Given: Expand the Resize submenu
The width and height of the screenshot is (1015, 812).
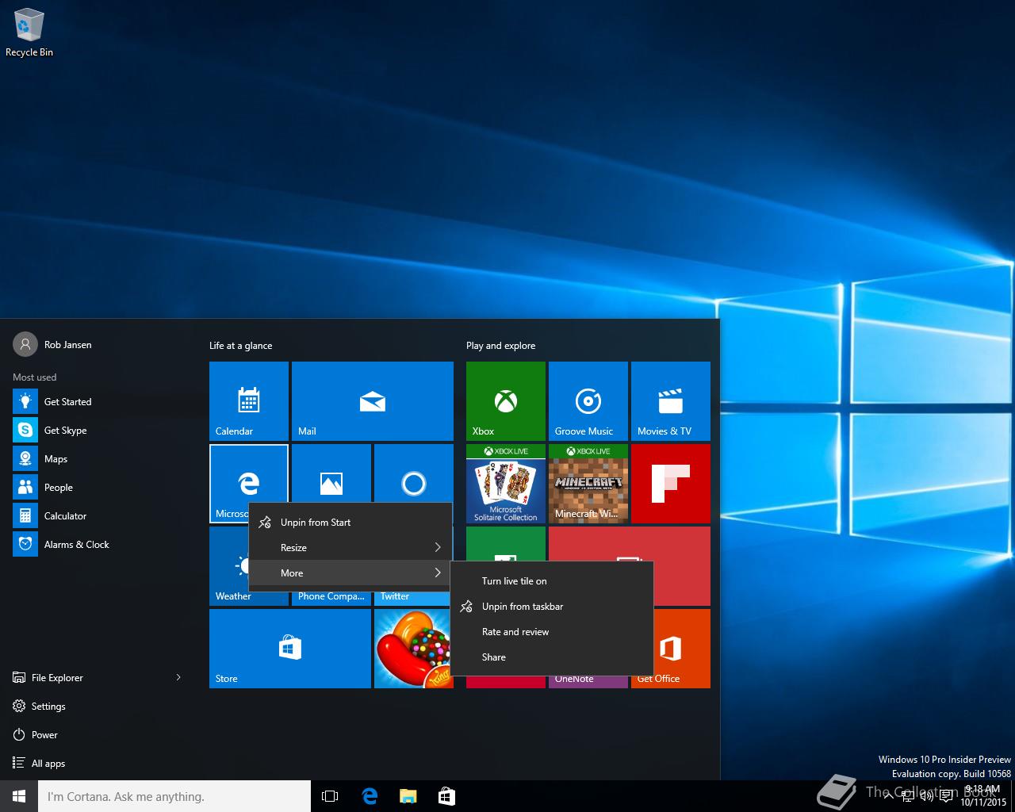Looking at the screenshot, I should [x=350, y=548].
